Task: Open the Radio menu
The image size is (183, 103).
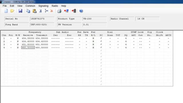Action: click(55, 6)
